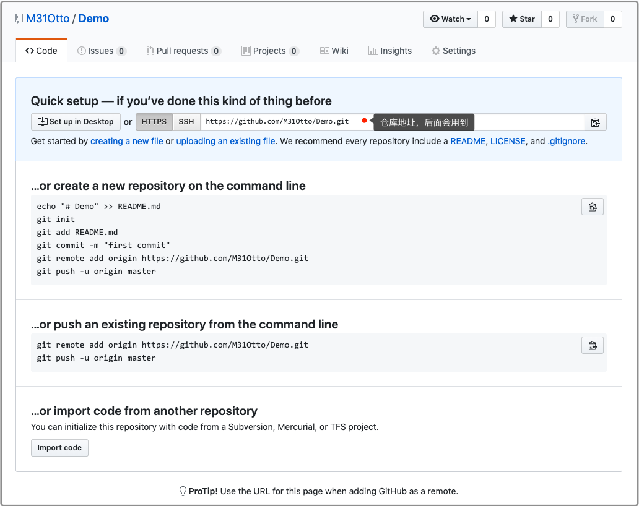
Task: Open the Settings tab
Action: [454, 51]
